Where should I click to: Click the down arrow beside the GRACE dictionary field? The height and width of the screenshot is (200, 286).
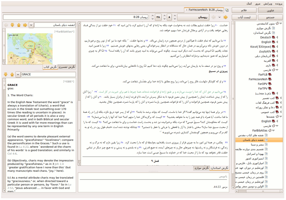6,74
